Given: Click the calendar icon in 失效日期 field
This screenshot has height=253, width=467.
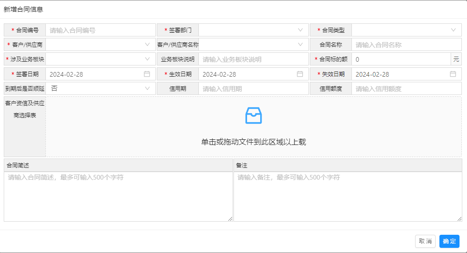Looking at the screenshot, I should (x=453, y=74).
